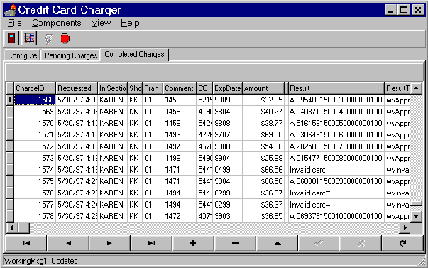This screenshot has width=428, height=268.
Task: Click the red stop toolbar icon
Action: [65, 38]
